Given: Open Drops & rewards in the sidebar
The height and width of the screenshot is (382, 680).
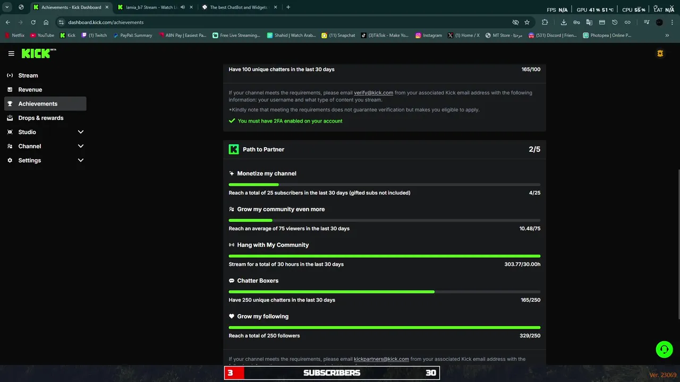Looking at the screenshot, I should (45, 118).
